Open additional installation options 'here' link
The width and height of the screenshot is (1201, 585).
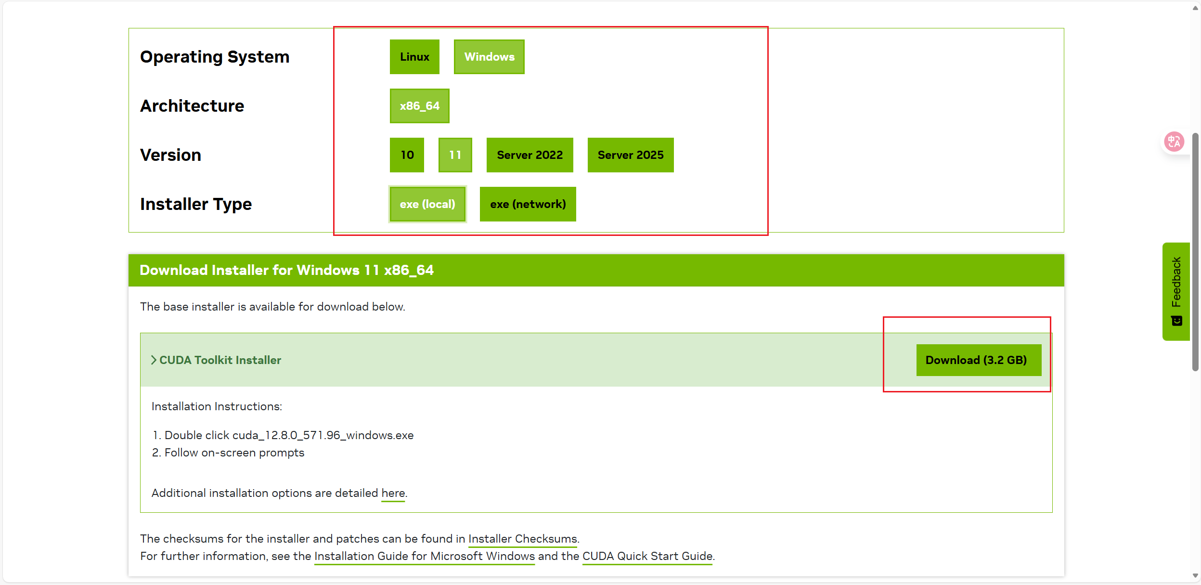tap(393, 493)
